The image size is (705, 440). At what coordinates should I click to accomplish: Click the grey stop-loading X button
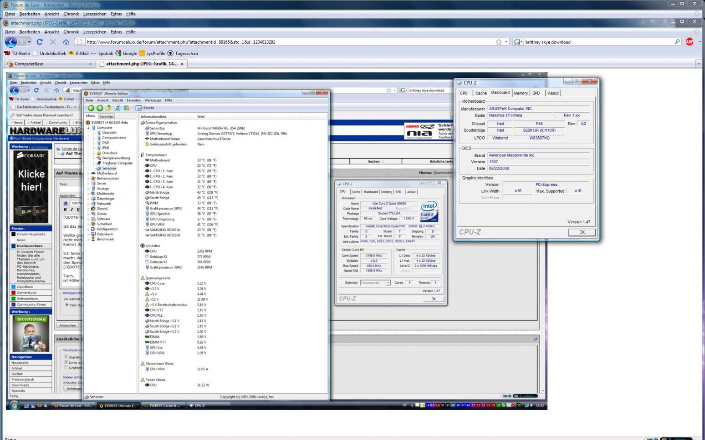(53, 42)
